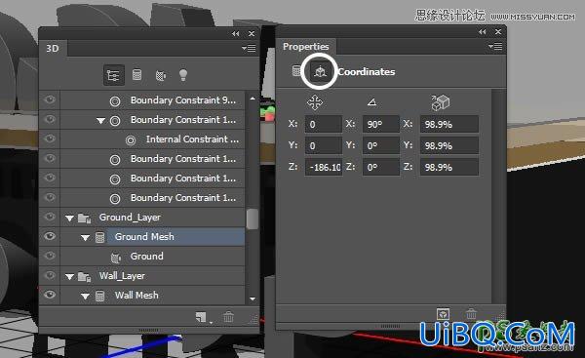Image resolution: width=585 pixels, height=358 pixels.
Task: Toggle visibility of Wall_Layer
Action: (x=50, y=275)
